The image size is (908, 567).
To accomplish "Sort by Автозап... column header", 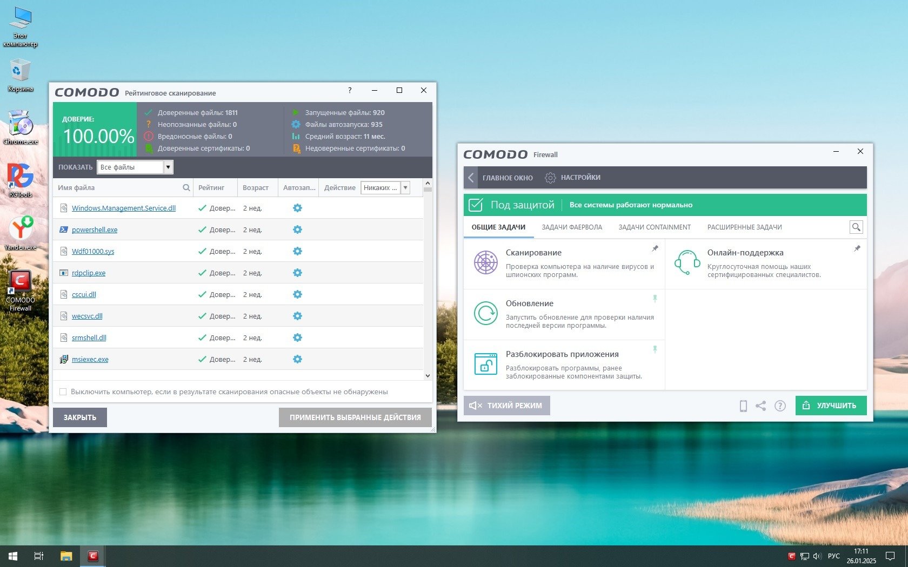I will point(299,188).
